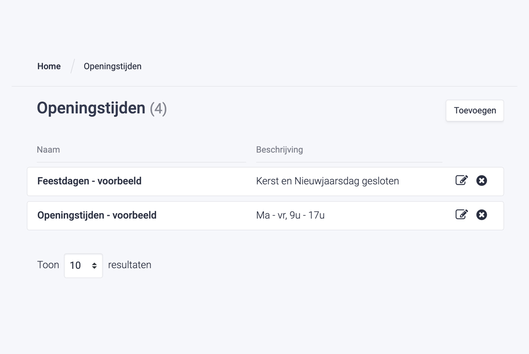Delete the Feestdagen - voorbeeld entry

pos(482,181)
